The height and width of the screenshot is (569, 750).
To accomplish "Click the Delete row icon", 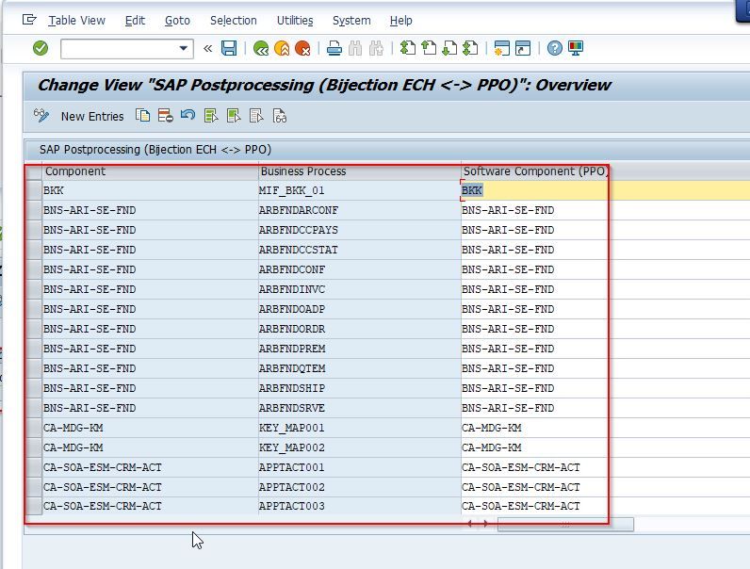I will pyautogui.click(x=166, y=116).
